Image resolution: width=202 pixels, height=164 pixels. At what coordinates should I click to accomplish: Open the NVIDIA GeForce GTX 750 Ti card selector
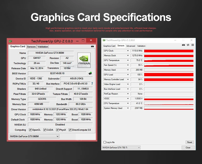coord(121,147)
